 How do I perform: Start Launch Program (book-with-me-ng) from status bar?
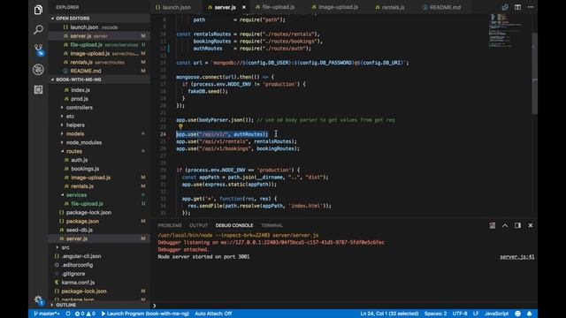pos(145,314)
